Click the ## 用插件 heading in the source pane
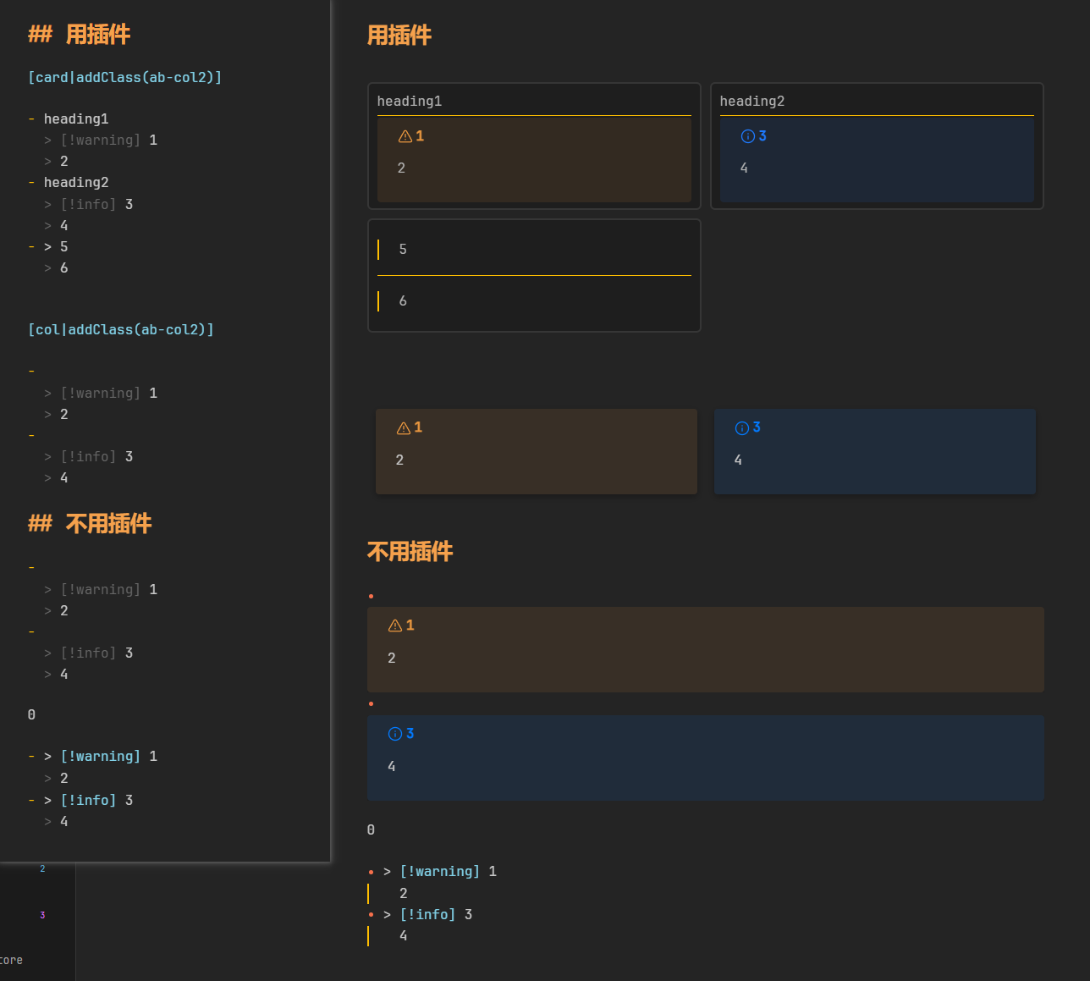 coord(80,35)
